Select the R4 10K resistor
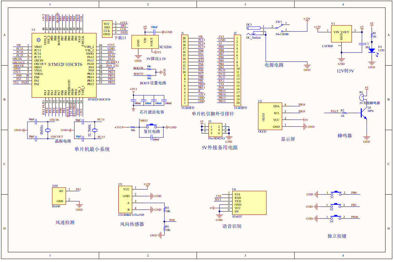 (164, 210)
